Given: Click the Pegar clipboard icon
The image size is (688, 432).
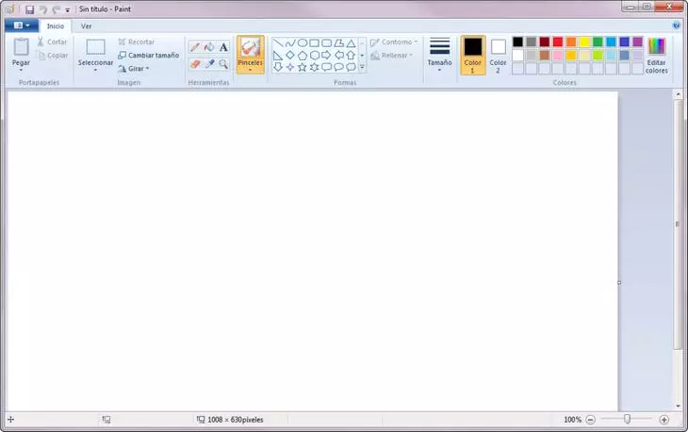Looking at the screenshot, I should coord(21,47).
